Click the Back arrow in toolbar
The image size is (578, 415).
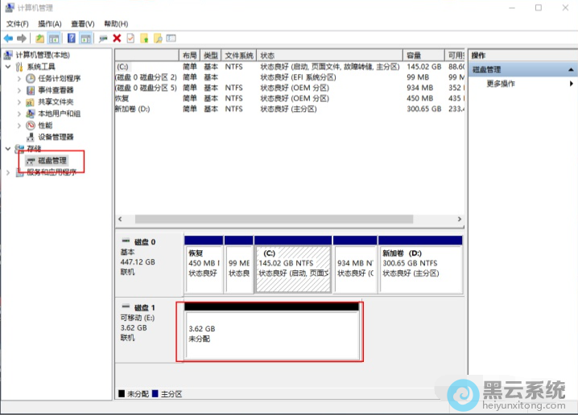pyautogui.click(x=8, y=38)
